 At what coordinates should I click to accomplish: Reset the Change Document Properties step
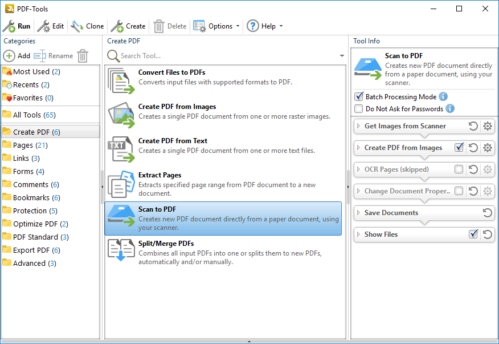point(473,191)
